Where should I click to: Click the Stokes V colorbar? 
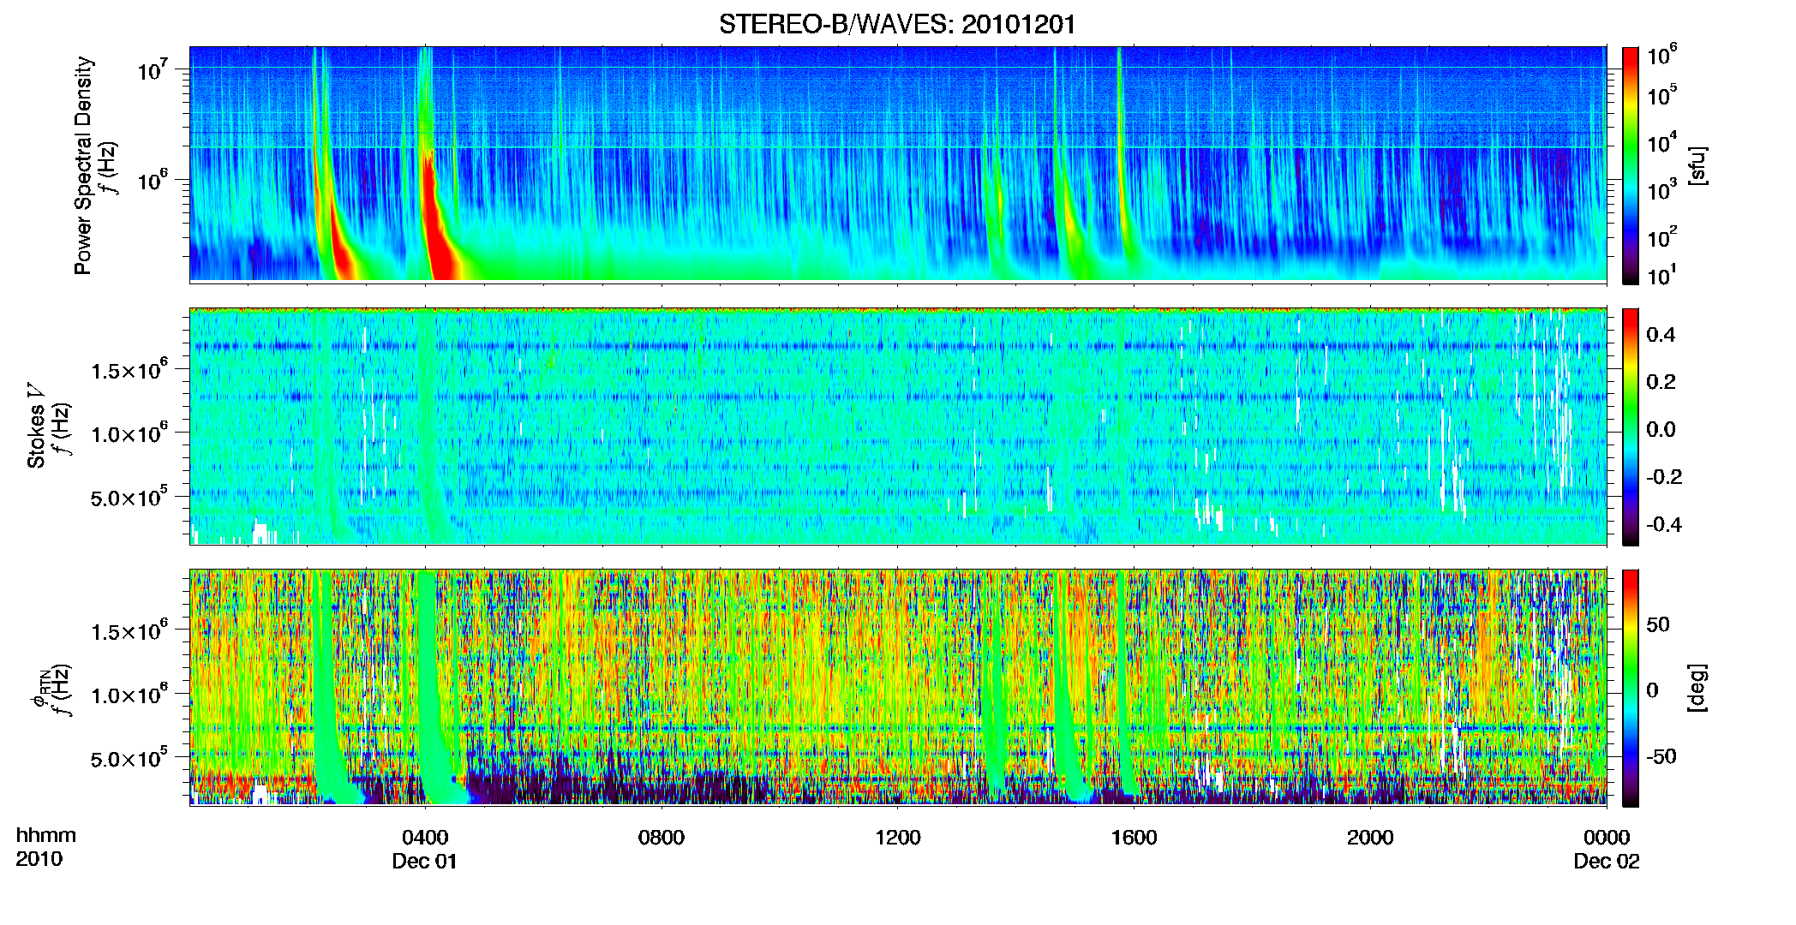(x=1631, y=427)
